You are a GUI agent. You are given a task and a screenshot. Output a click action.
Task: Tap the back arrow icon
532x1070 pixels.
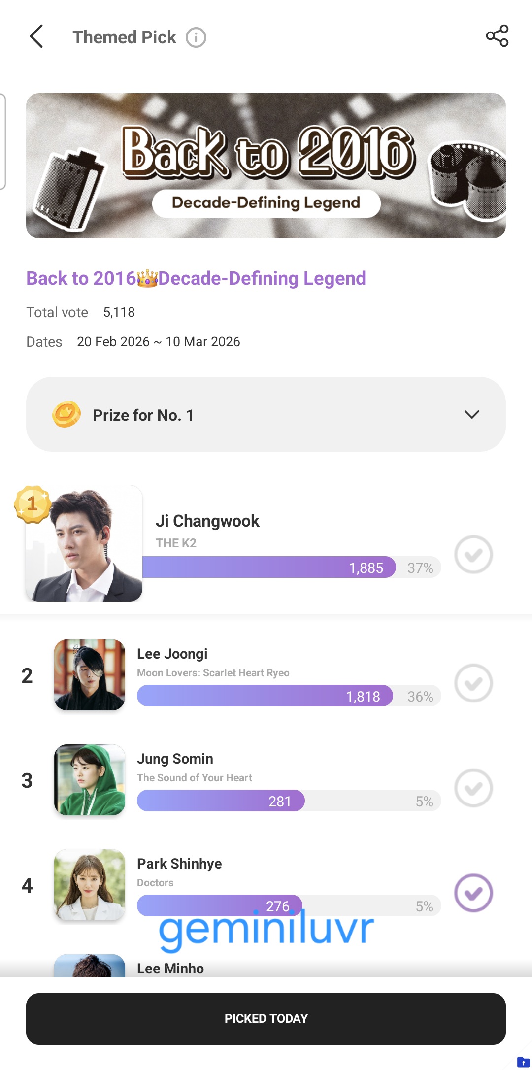coord(36,37)
